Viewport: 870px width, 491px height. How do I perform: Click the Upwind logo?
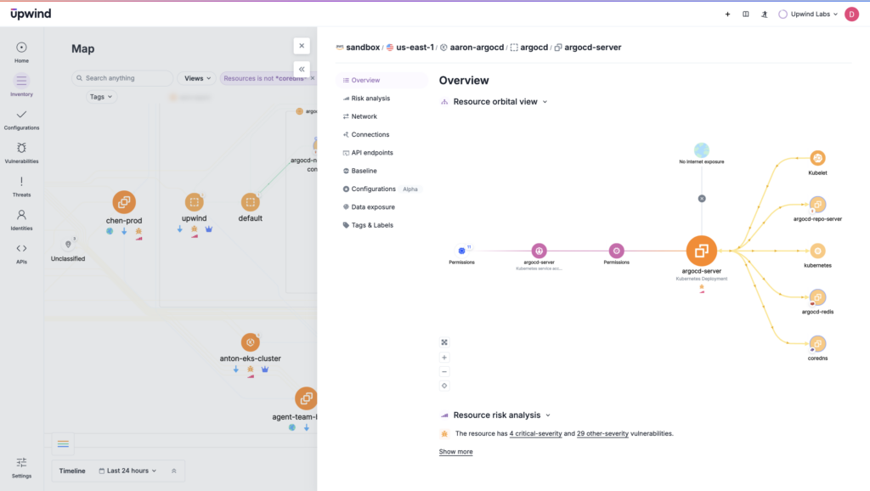[x=31, y=14]
